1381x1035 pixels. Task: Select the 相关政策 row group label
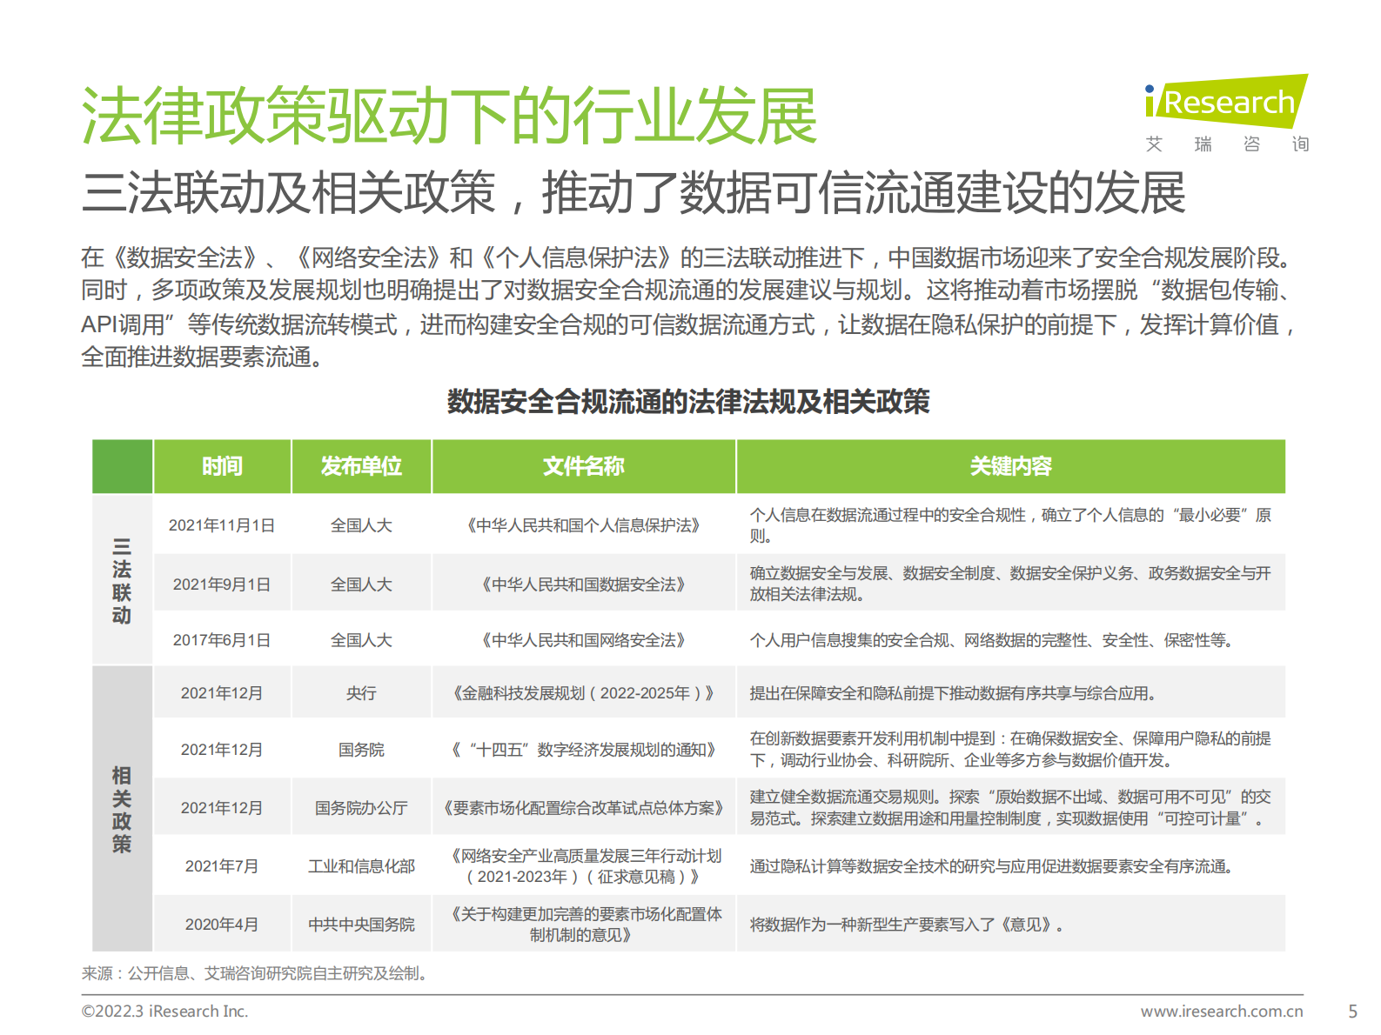[122, 810]
